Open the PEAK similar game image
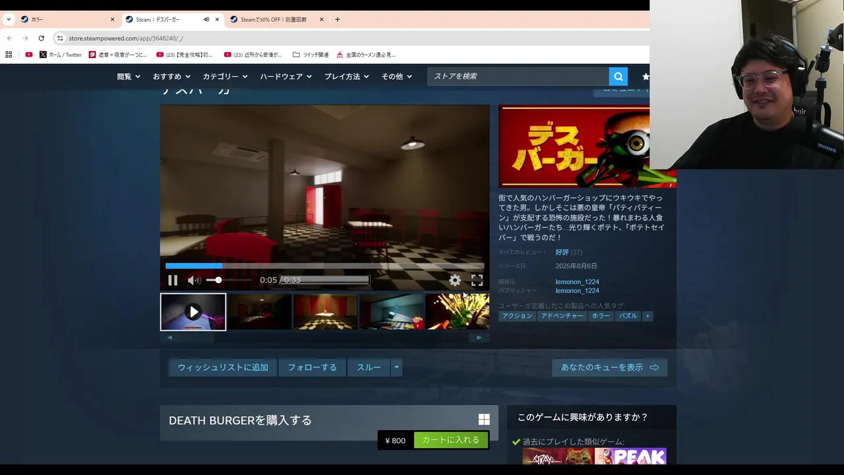Image resolution: width=844 pixels, height=475 pixels. pyautogui.click(x=630, y=456)
